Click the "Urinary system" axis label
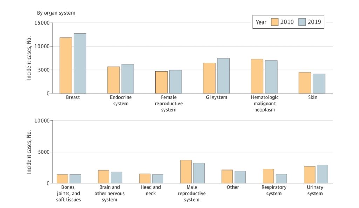 [316, 190]
